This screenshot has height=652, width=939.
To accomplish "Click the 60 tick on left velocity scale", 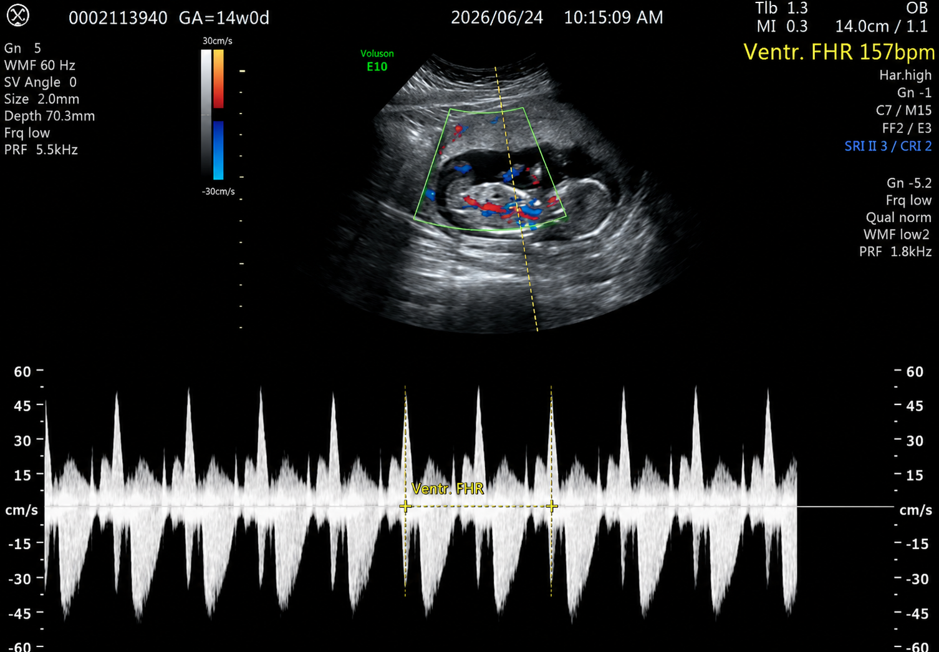I will (x=22, y=372).
